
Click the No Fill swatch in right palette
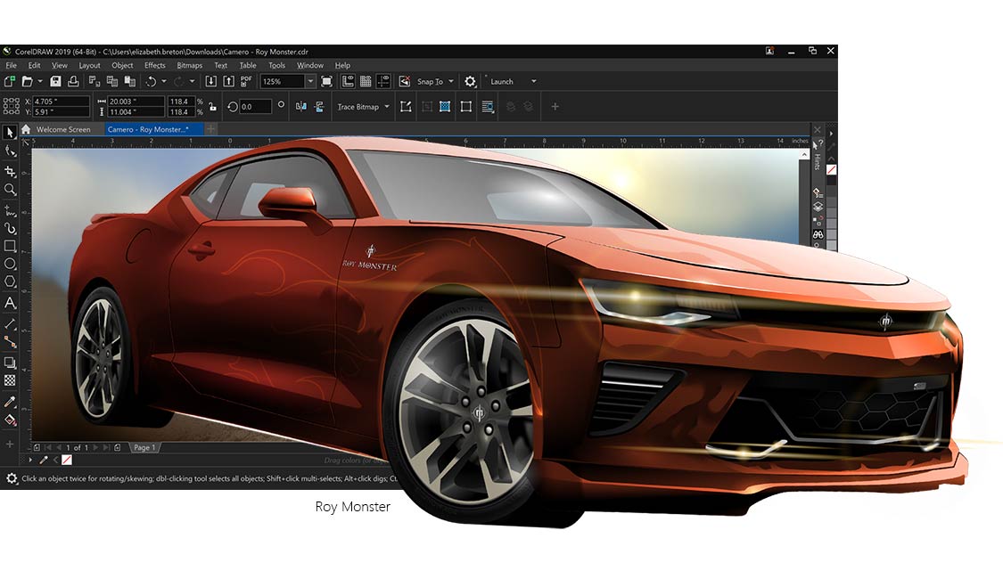831,170
